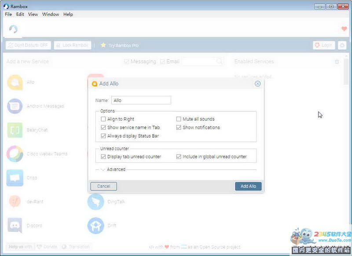This screenshot has height=256, width=352.
Task: Click the trash icon beside Enabled Services
Action: point(337,62)
